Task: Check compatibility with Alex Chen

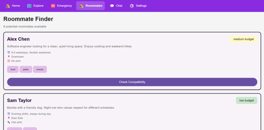Action: coord(132,82)
